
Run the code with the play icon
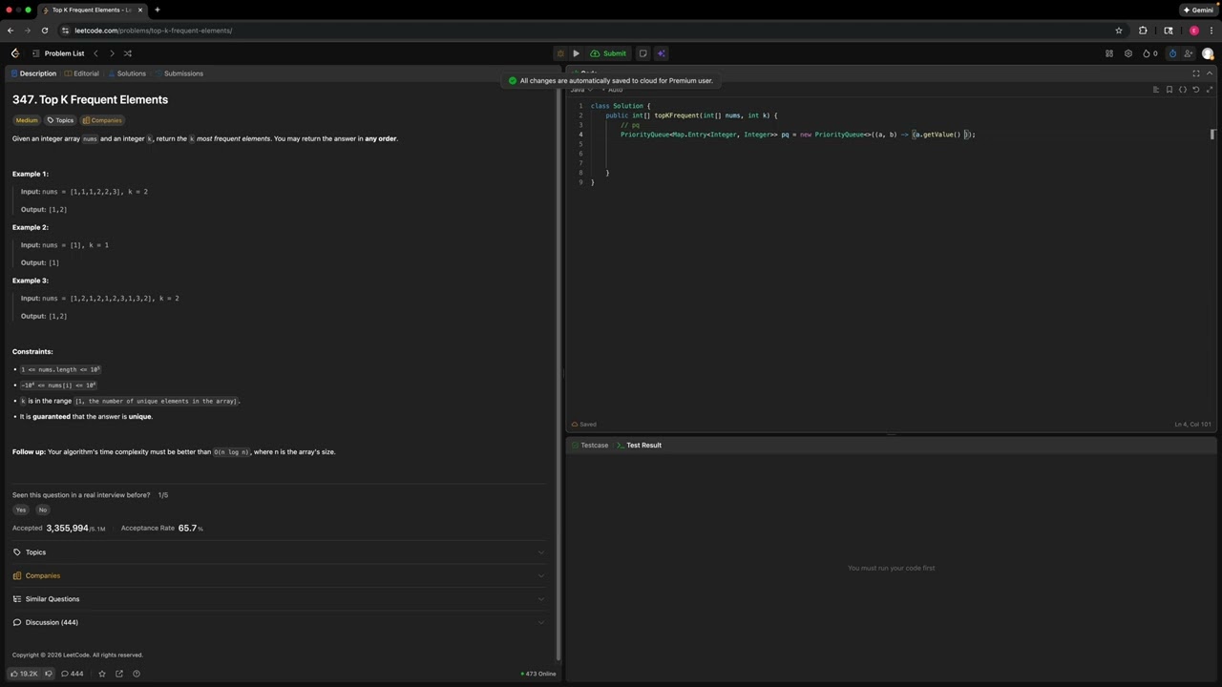point(576,53)
